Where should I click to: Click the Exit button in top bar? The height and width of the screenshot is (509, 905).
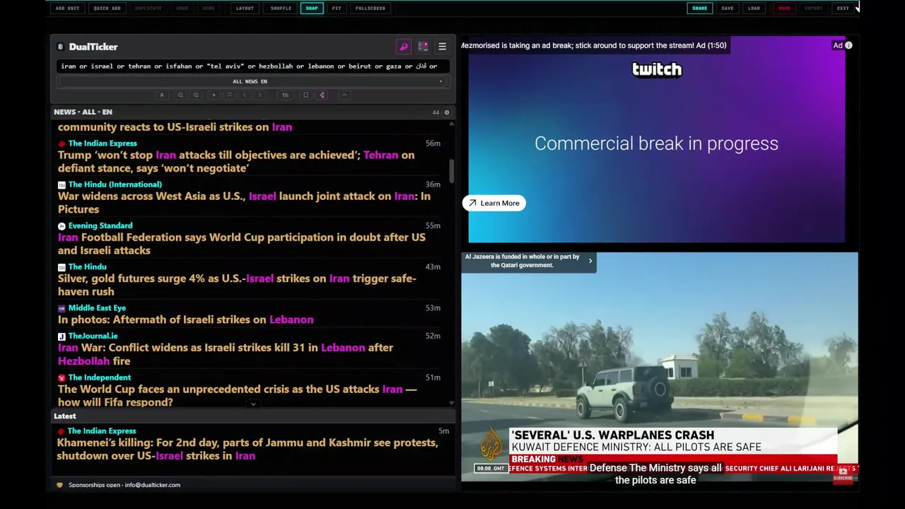[x=843, y=8]
